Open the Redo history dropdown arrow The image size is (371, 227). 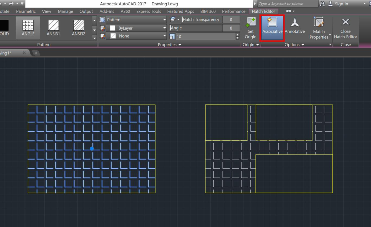[x=17, y=4]
